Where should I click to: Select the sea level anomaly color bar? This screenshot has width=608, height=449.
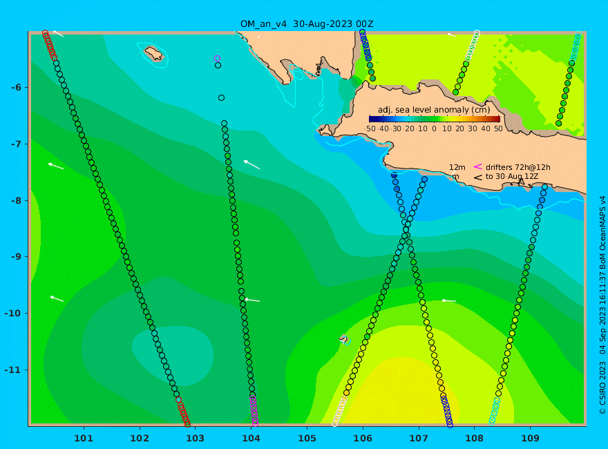[x=435, y=119]
